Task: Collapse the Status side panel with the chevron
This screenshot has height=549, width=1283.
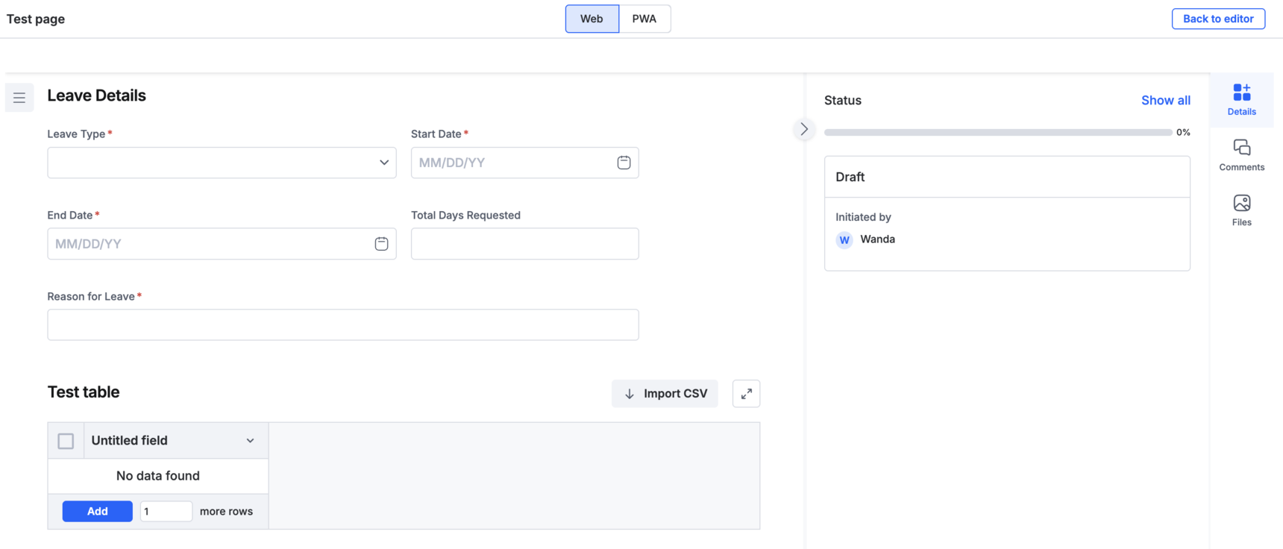Action: click(804, 129)
